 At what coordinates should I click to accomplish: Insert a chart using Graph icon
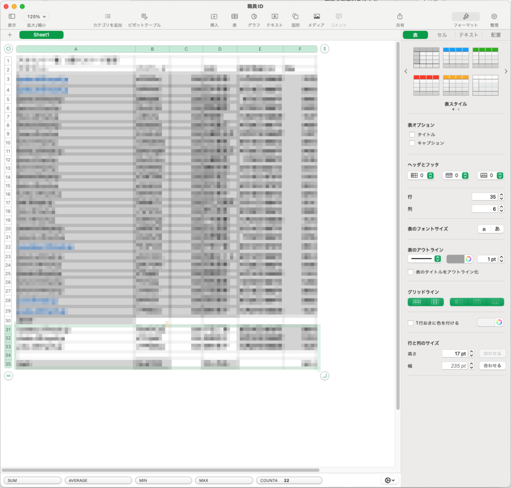coord(253,17)
